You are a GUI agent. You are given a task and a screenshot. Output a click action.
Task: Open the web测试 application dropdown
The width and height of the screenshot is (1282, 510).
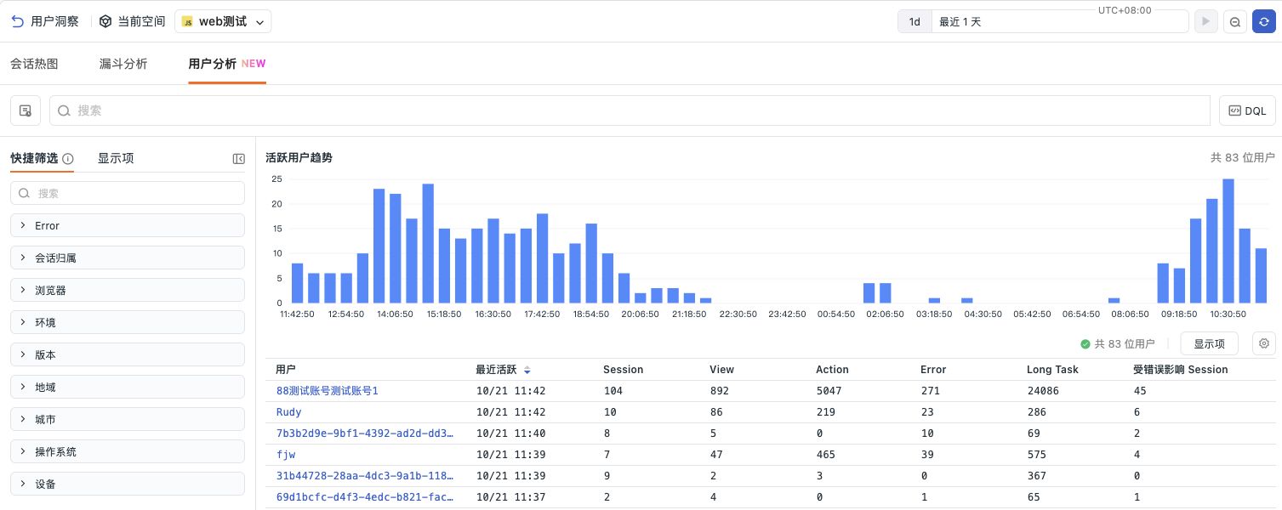point(223,21)
